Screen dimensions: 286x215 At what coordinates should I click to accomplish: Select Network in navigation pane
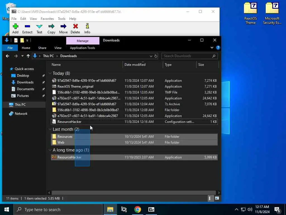pyautogui.click(x=21, y=114)
